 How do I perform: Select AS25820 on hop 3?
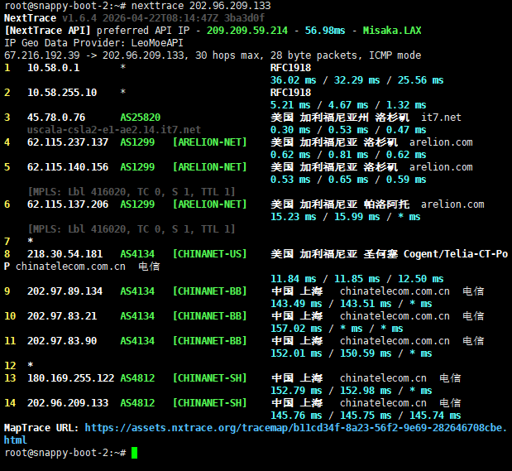point(141,118)
